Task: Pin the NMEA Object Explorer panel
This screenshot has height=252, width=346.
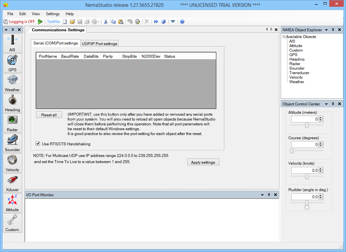Action: click(333, 30)
